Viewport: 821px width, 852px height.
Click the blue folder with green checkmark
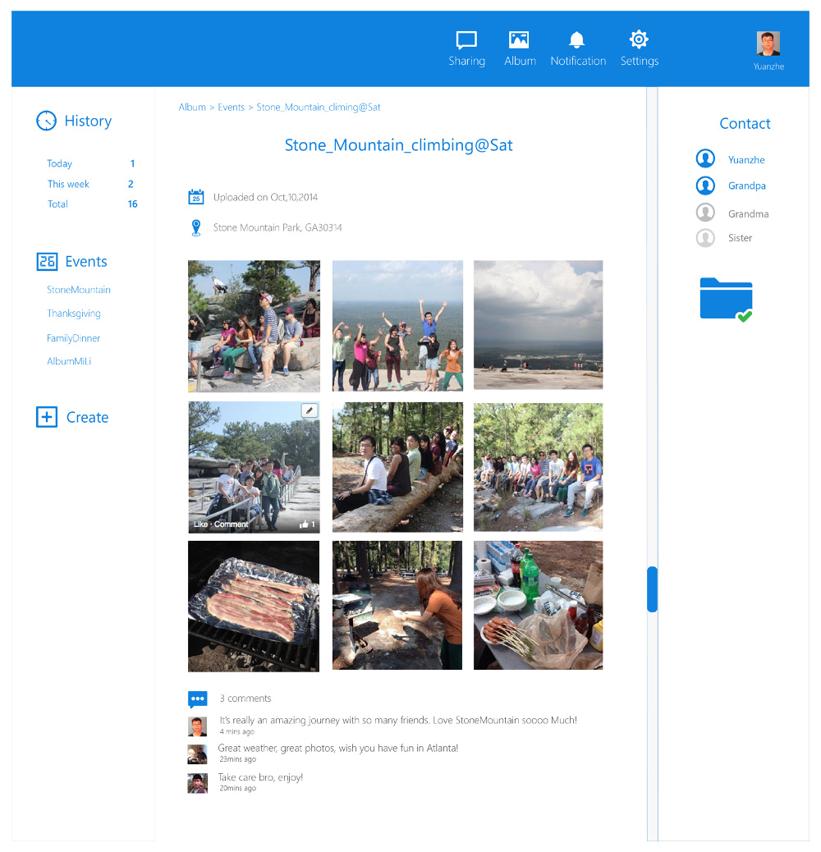click(727, 300)
